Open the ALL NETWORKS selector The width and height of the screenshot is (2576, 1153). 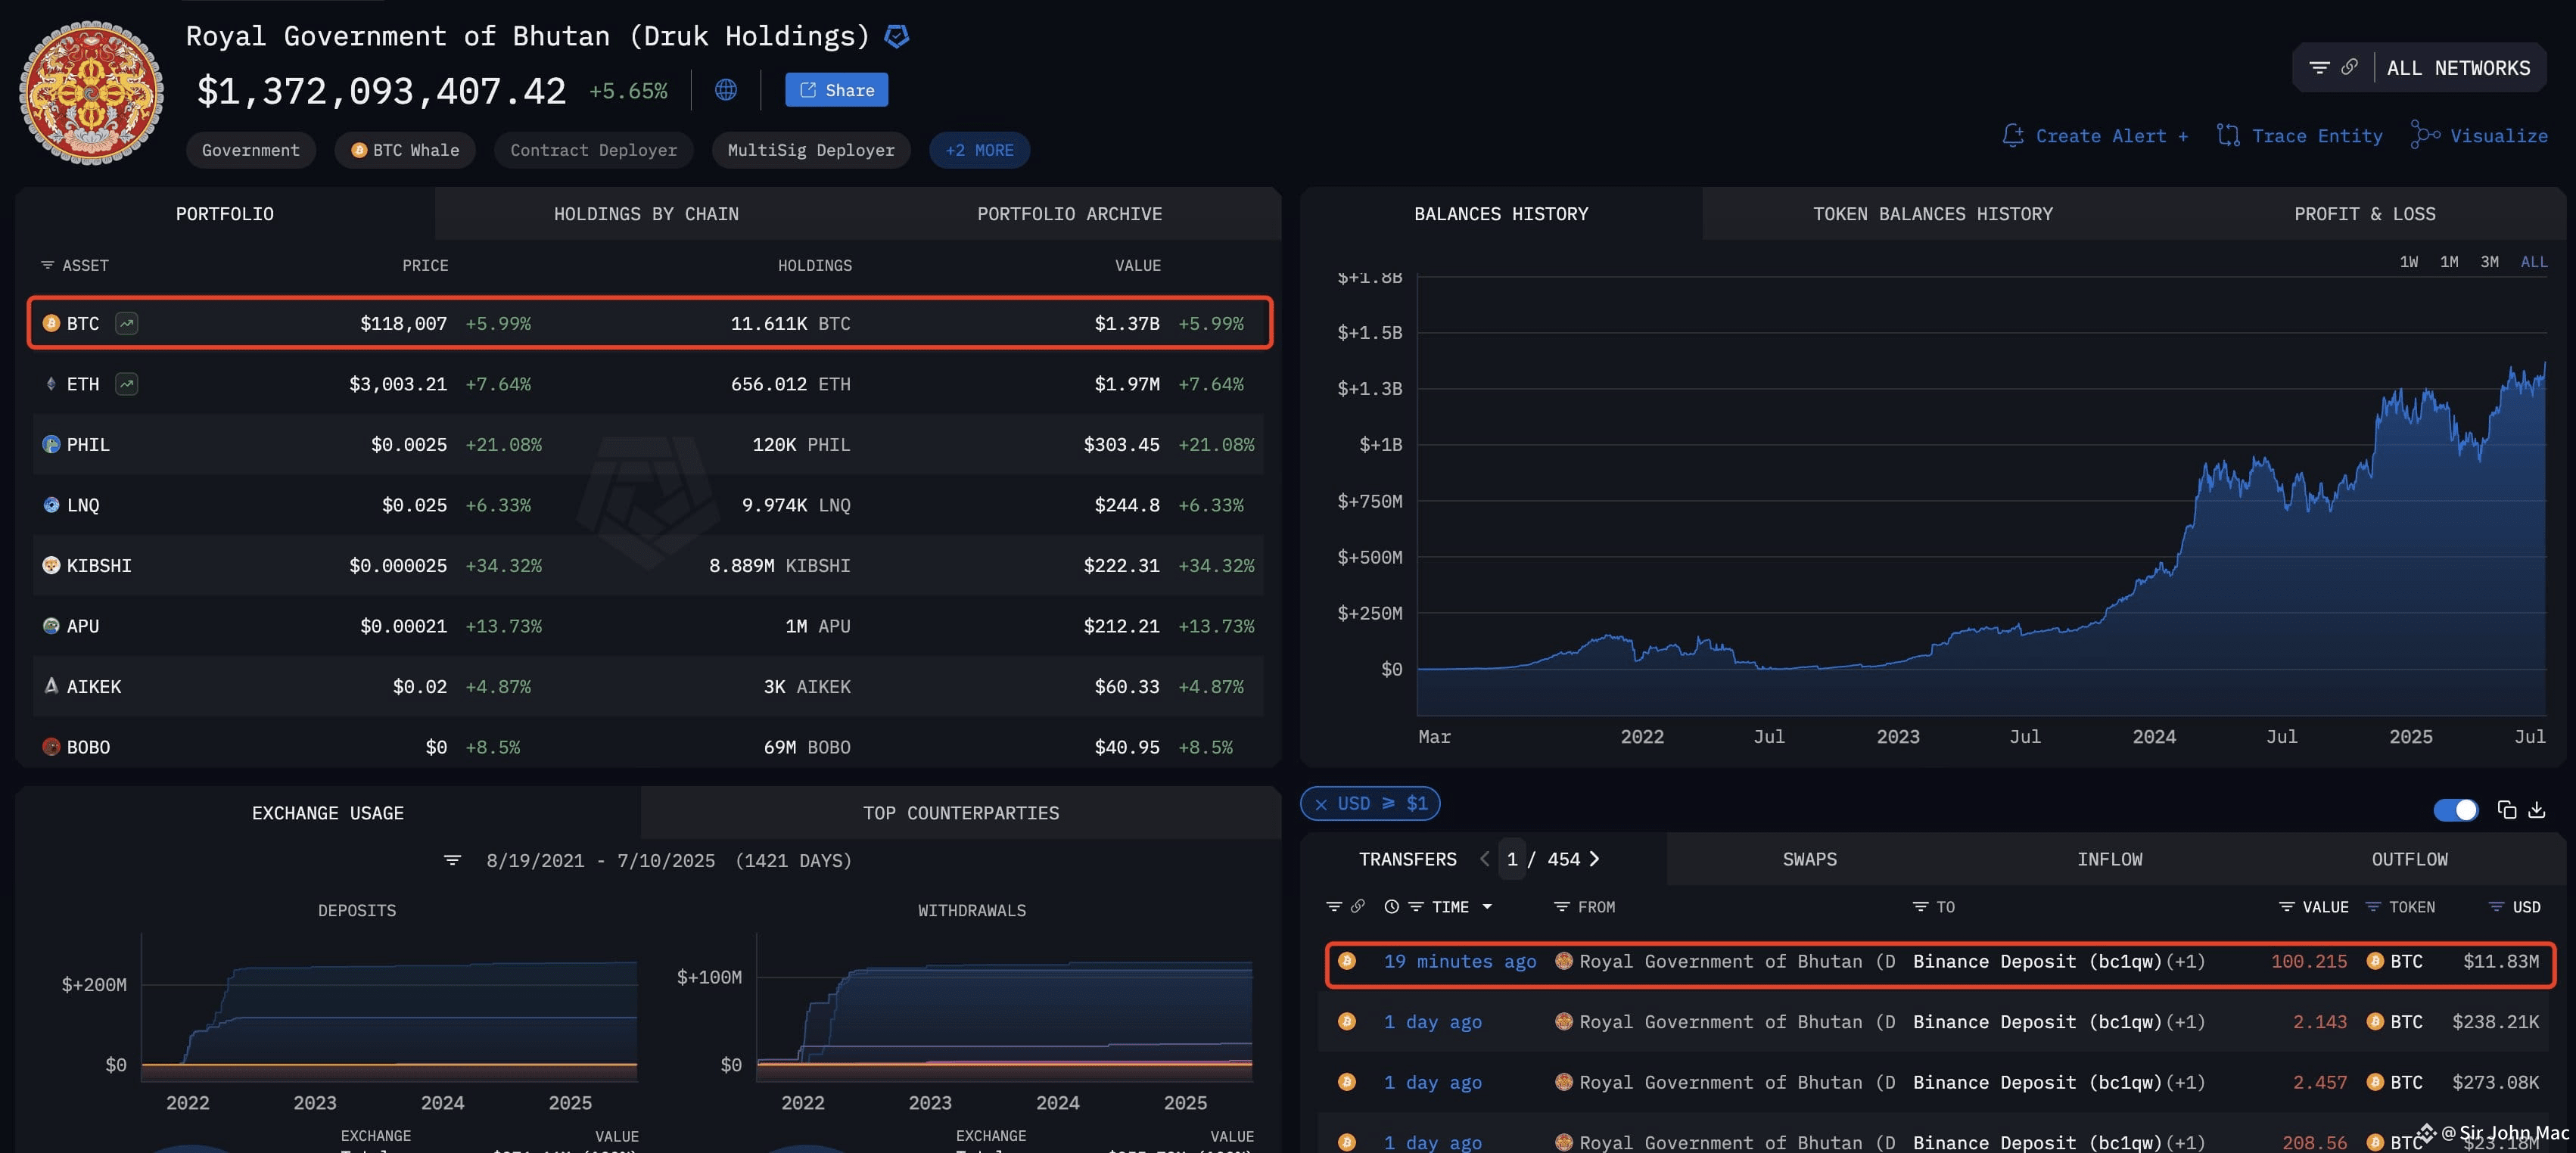(x=2458, y=68)
